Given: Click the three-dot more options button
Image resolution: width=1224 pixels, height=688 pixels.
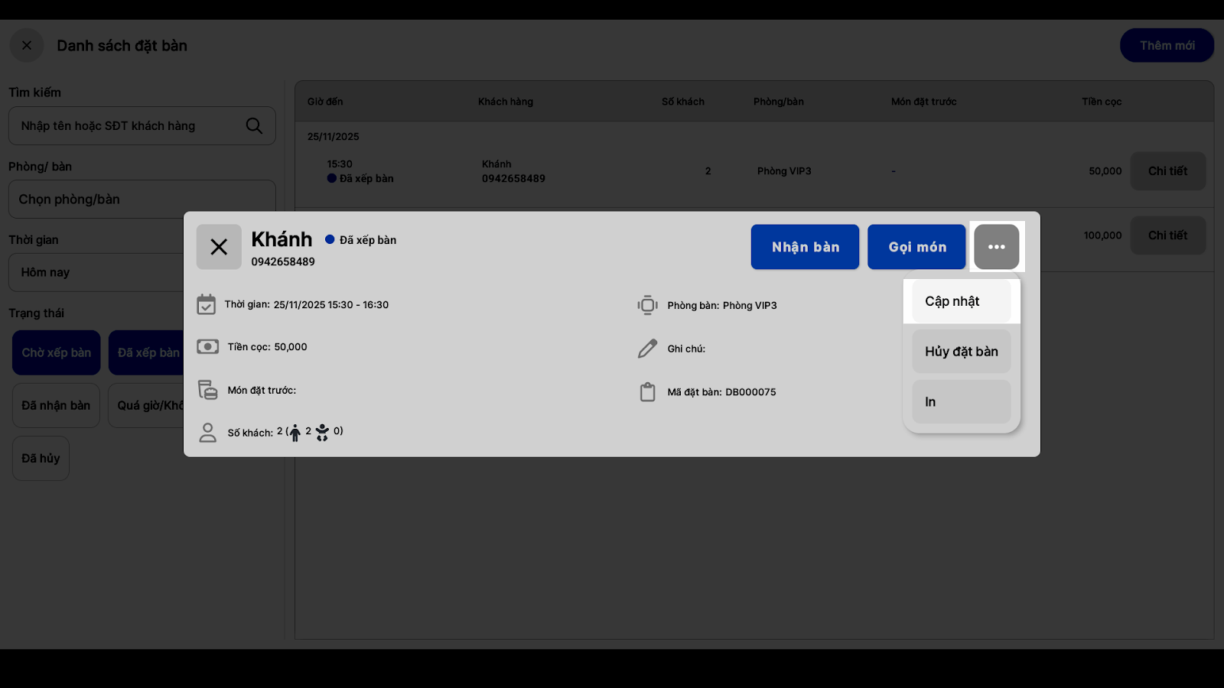Looking at the screenshot, I should [996, 247].
